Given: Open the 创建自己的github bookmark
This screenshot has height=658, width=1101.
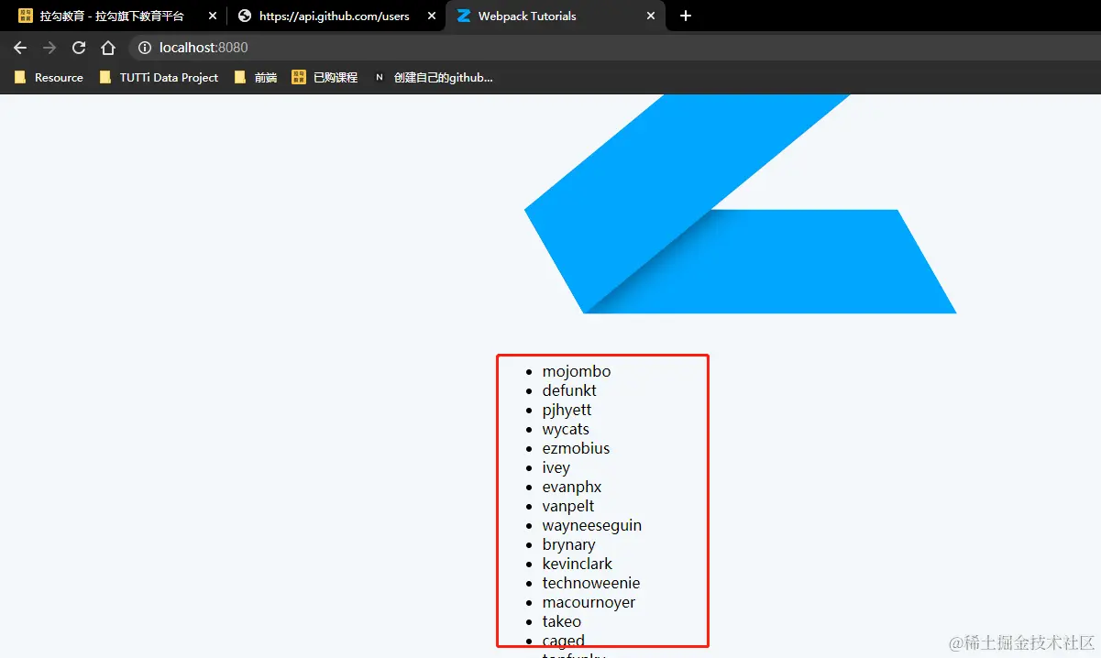Looking at the screenshot, I should click(434, 78).
